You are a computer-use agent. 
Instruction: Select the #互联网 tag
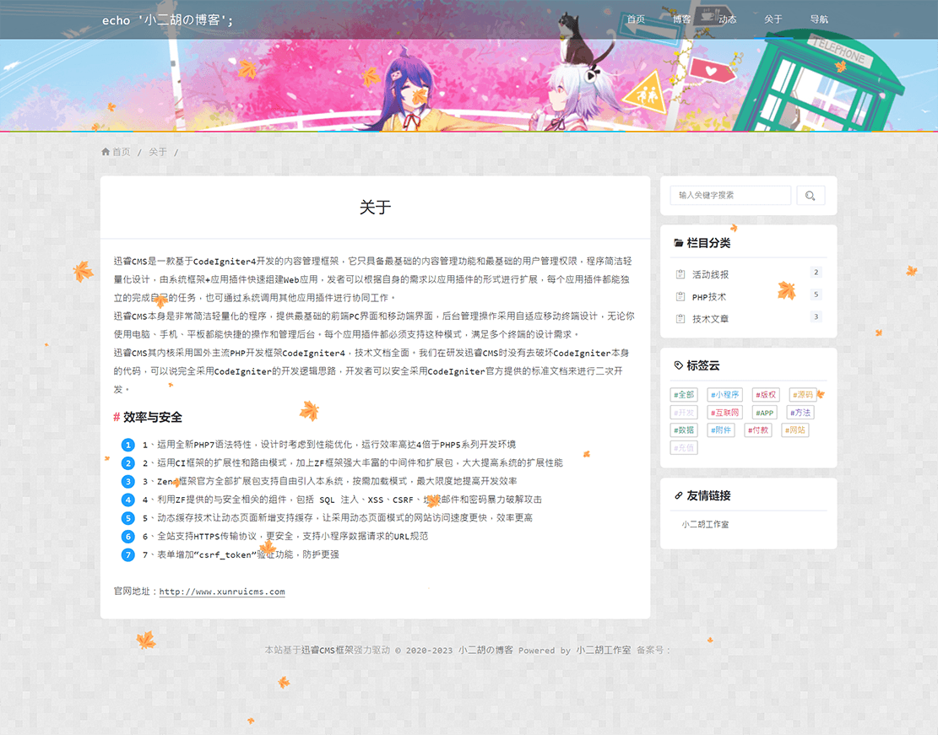[x=725, y=413]
